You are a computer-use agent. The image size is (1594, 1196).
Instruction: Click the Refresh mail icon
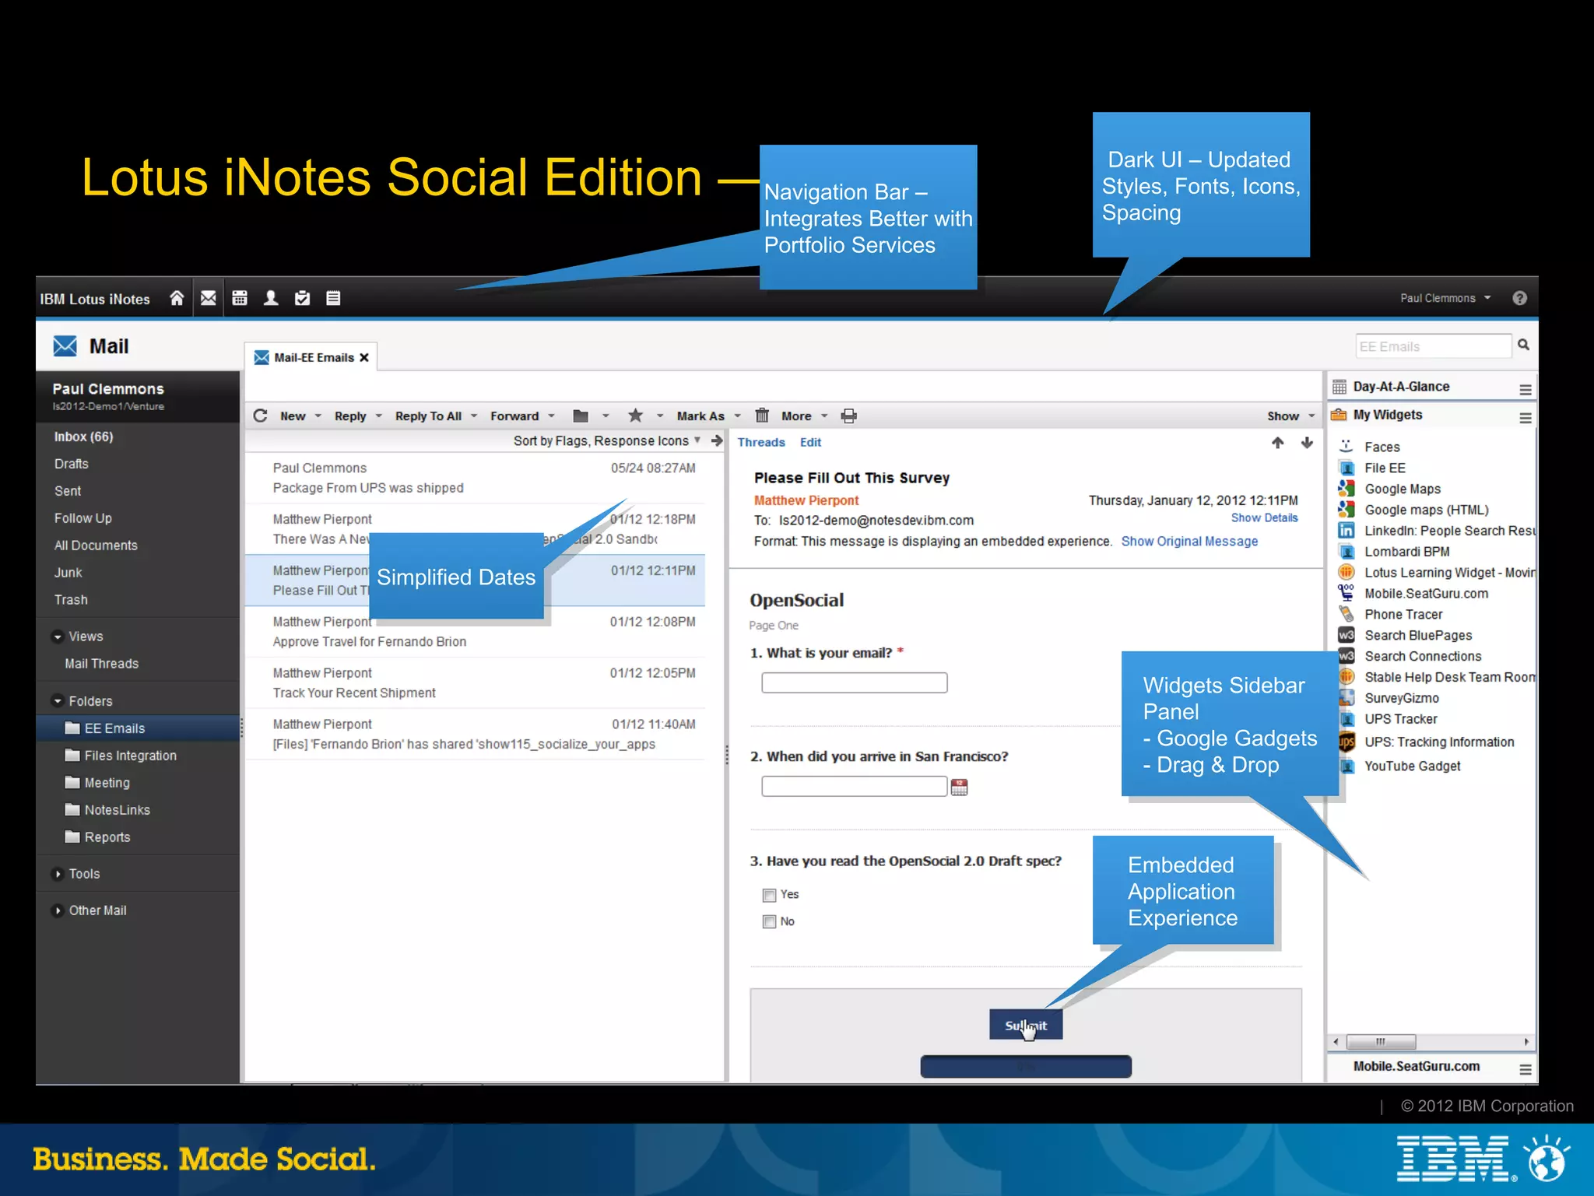point(261,416)
